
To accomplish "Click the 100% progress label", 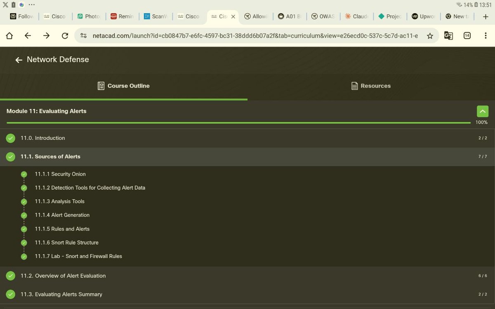I will pos(481,122).
